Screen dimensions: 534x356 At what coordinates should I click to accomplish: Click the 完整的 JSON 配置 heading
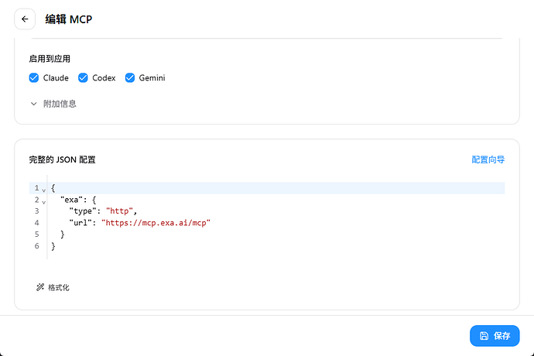coord(62,159)
